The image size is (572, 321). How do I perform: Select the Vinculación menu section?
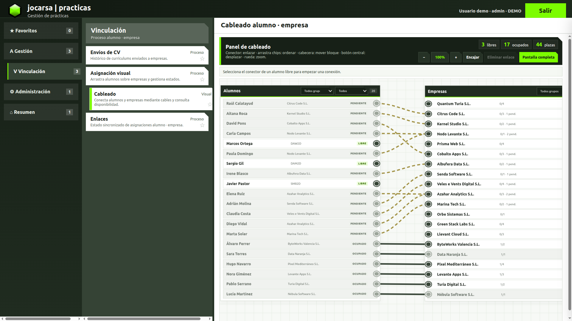coord(45,71)
